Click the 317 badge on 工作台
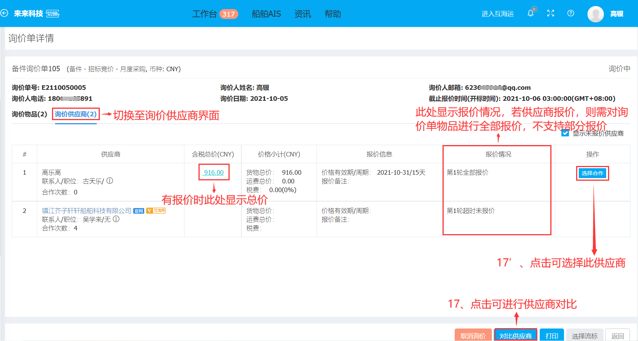Viewport: 638px width, 341px height. [228, 14]
